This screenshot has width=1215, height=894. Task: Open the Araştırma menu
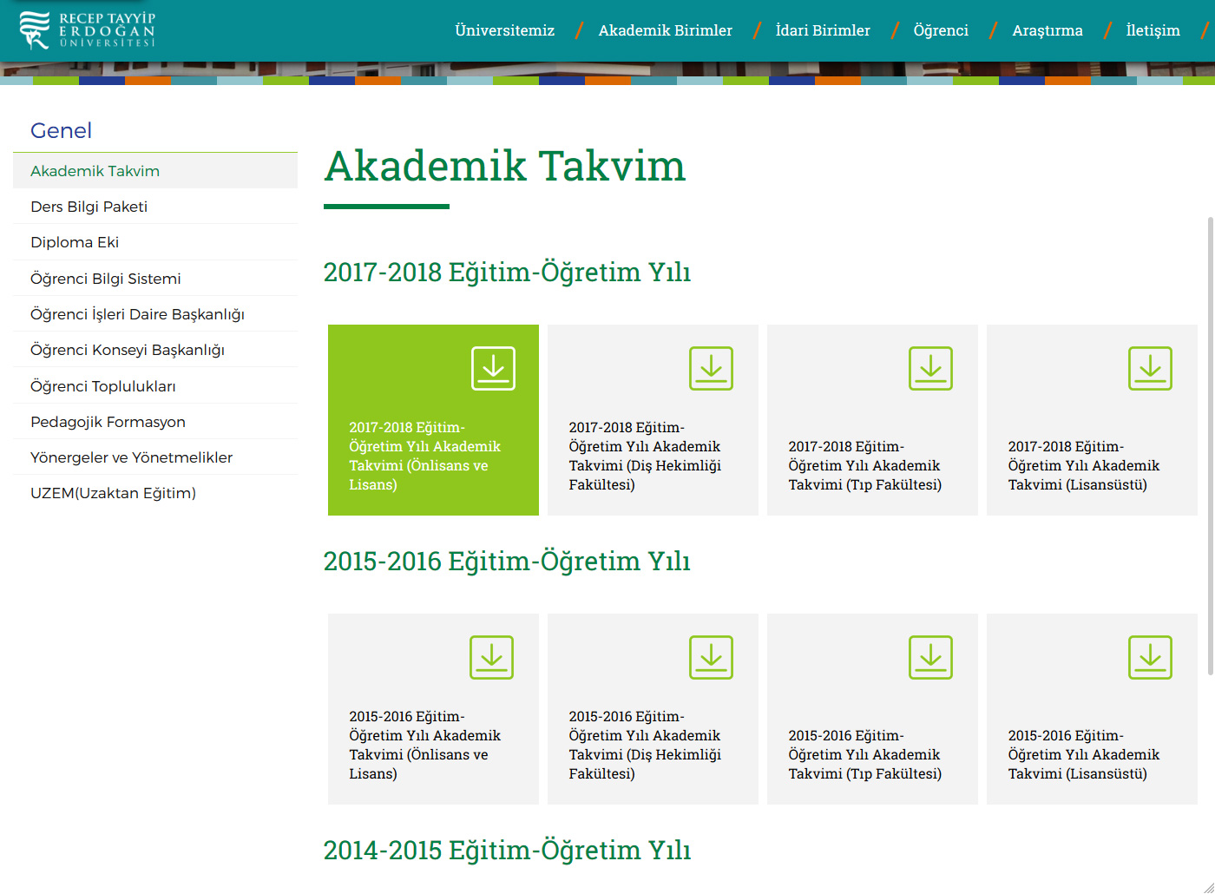[x=1048, y=30]
